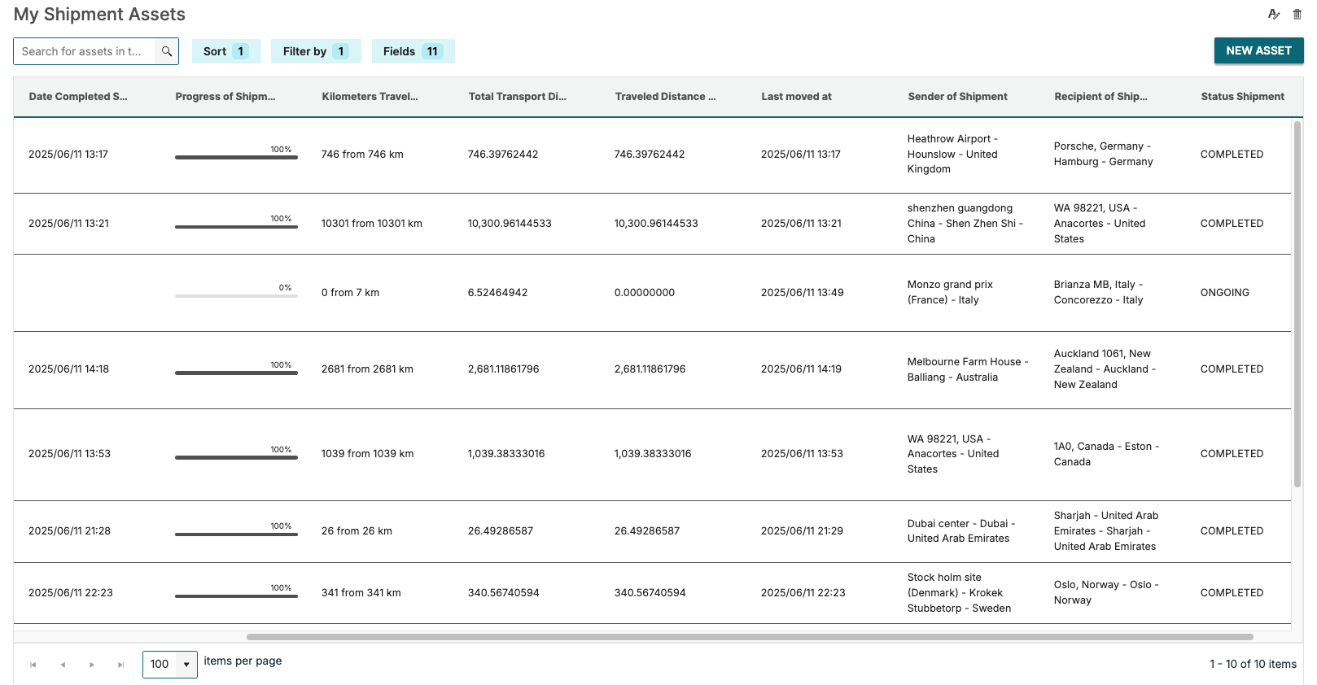This screenshot has height=685, width=1317.
Task: Create a new asset with NEW ASSET
Action: point(1258,50)
